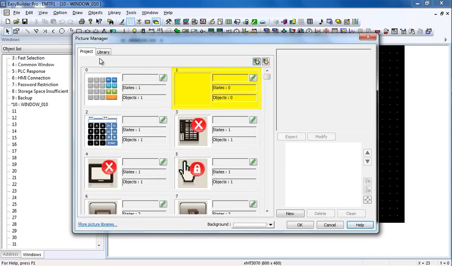
Task: Select the PLC error thumbnail of picture 3
Action: [x=193, y=132]
